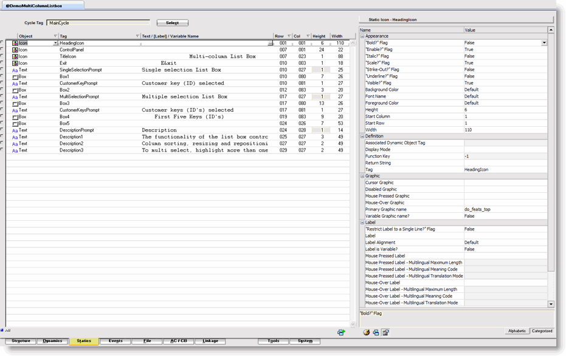Click the blue stacked windows icon under properties

(x=376, y=332)
